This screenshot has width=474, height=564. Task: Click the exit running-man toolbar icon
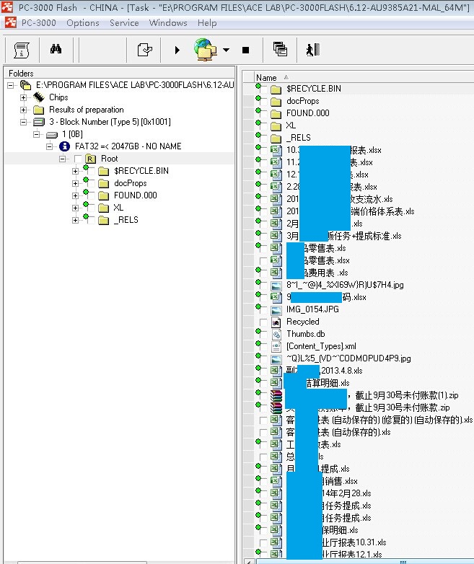(x=311, y=50)
